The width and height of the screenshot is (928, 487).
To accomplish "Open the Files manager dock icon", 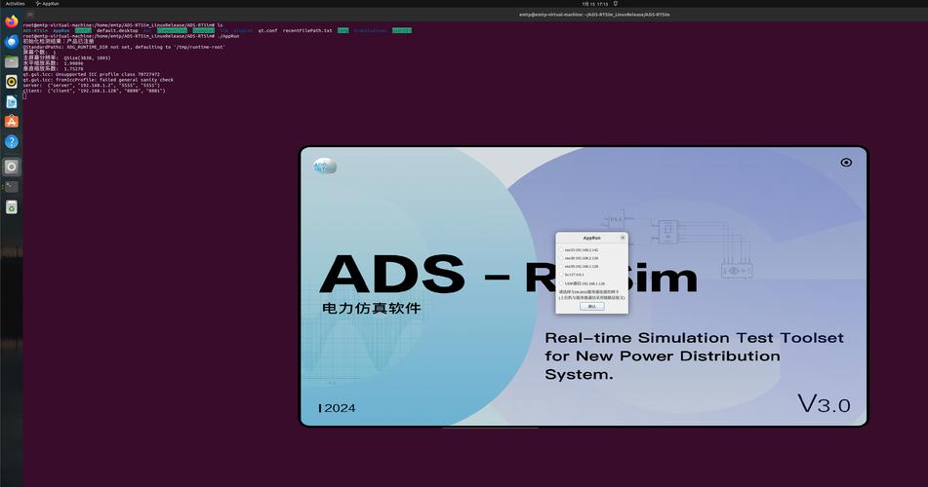I will (x=12, y=61).
